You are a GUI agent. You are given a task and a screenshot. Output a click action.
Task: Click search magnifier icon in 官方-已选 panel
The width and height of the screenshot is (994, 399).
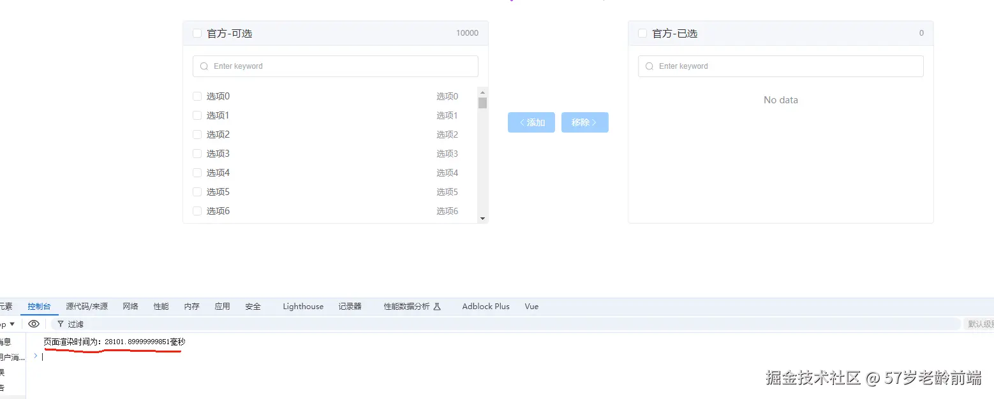tap(649, 66)
